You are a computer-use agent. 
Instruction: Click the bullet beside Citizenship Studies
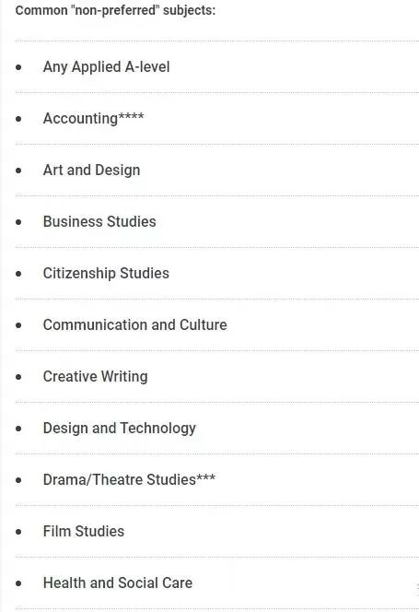pos(18,274)
